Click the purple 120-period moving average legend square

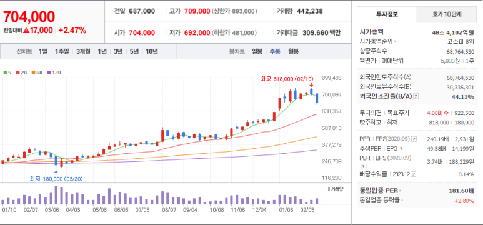click(x=49, y=72)
